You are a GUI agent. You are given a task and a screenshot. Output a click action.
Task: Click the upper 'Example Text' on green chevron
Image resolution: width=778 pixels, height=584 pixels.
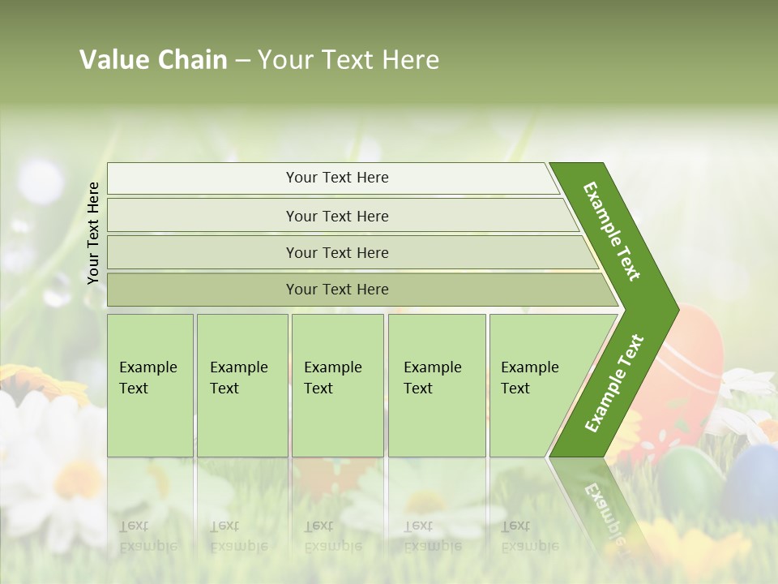pos(611,231)
